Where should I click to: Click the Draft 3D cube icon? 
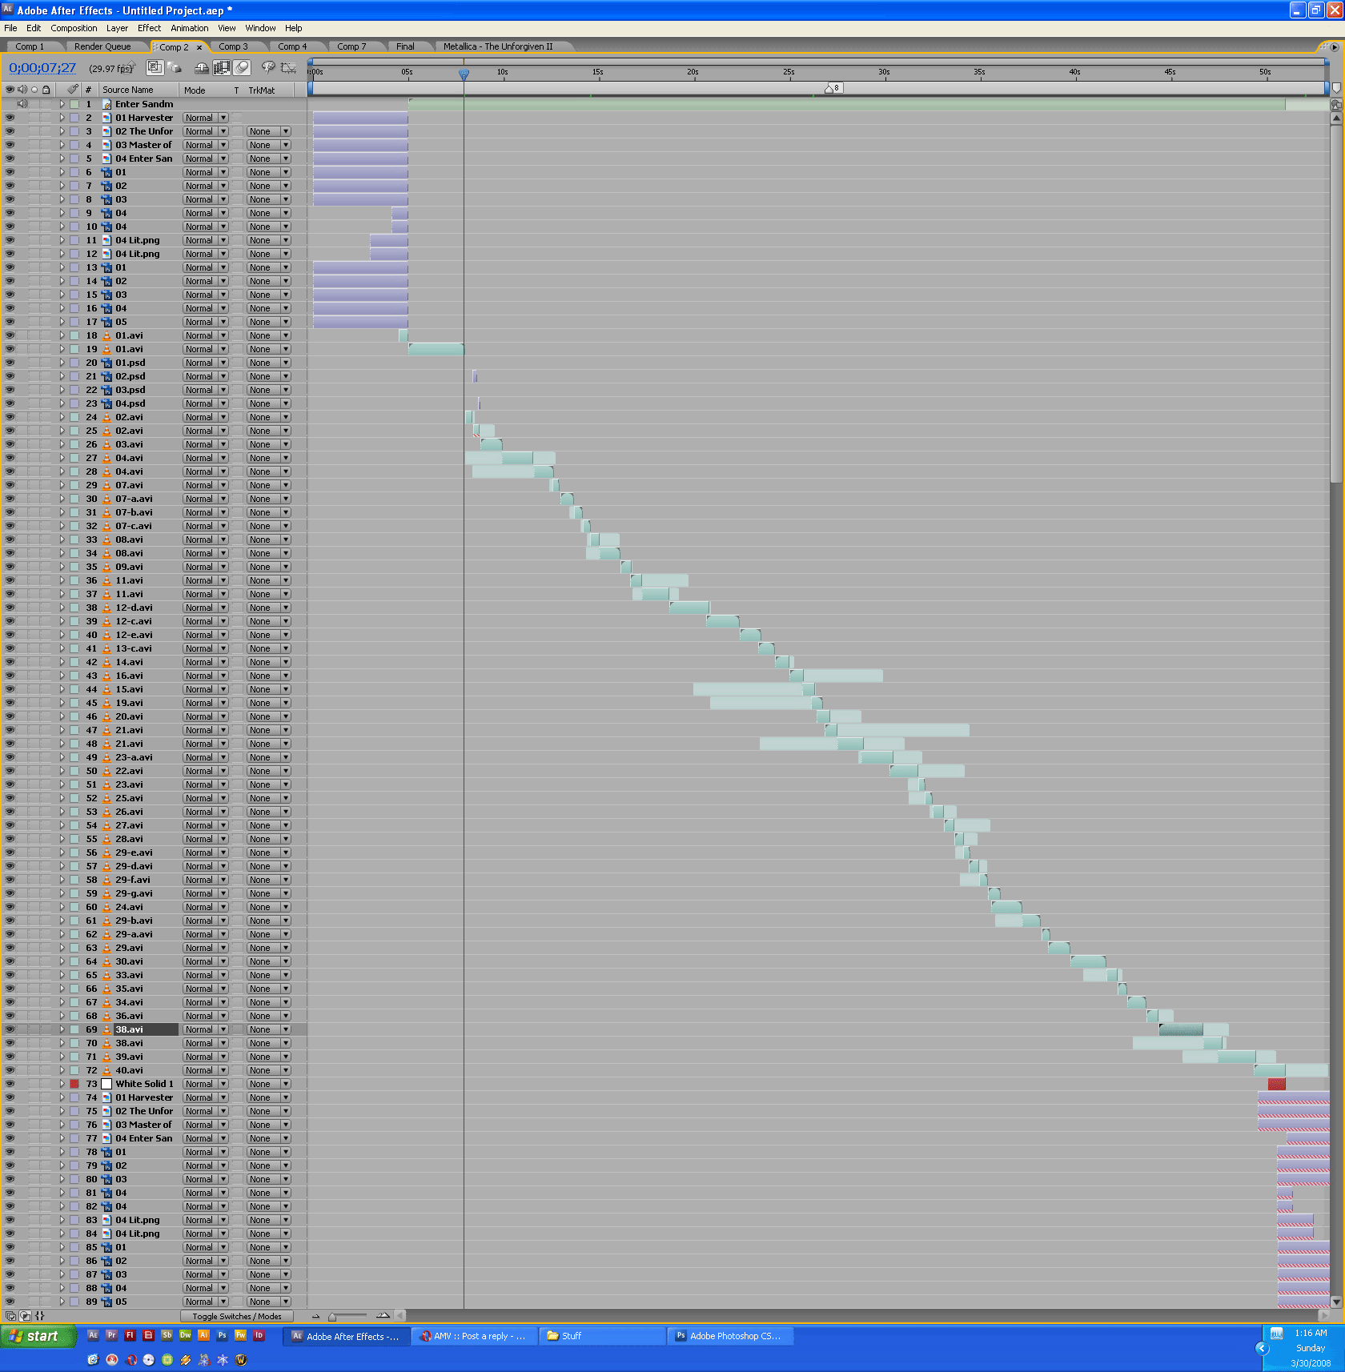[175, 68]
